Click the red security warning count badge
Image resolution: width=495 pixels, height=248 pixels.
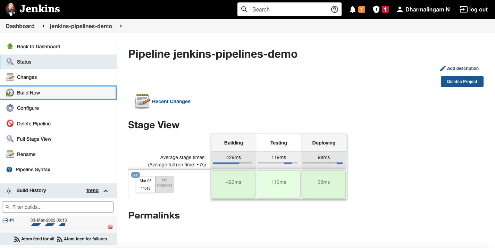385,9
